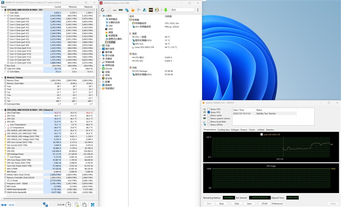341x207 pixels.
Task: Enable the Stress CPU checkbox
Action: coord(209,109)
